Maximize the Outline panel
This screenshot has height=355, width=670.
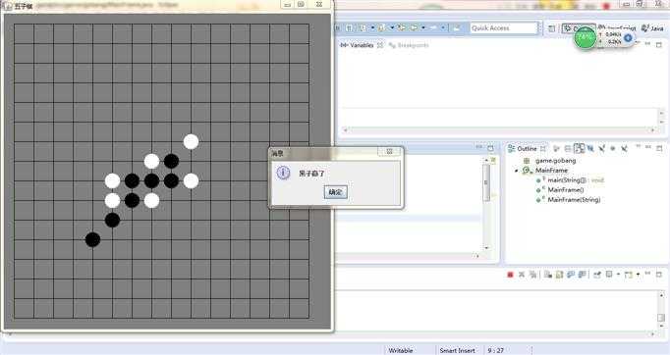tap(659, 148)
